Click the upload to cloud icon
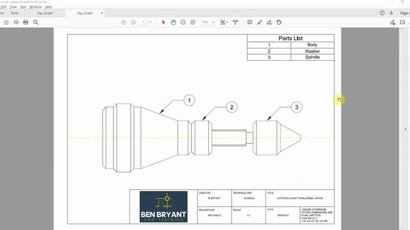 point(16,22)
